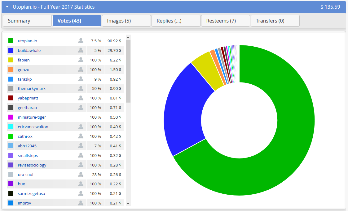Click the 7.5 % vote weight for utopian-io
Screen dimensions: 348x211
pos(96,41)
